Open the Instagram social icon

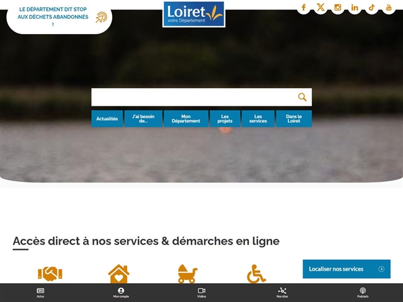[x=338, y=8]
